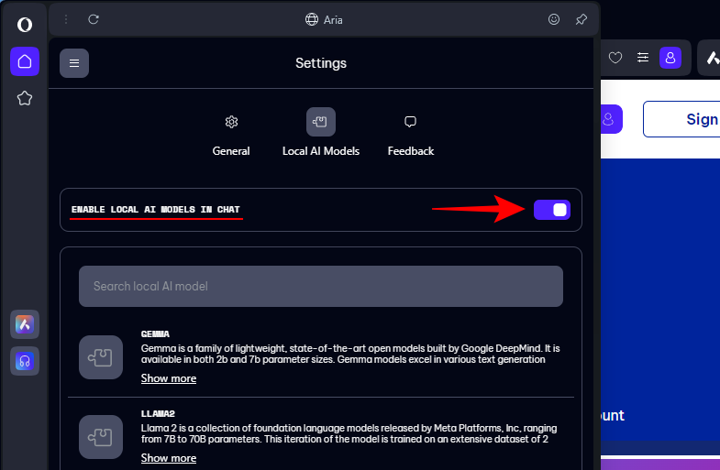Viewport: 720px width, 470px height.
Task: Open the sliders settings icon in toolbar
Action: (x=643, y=58)
